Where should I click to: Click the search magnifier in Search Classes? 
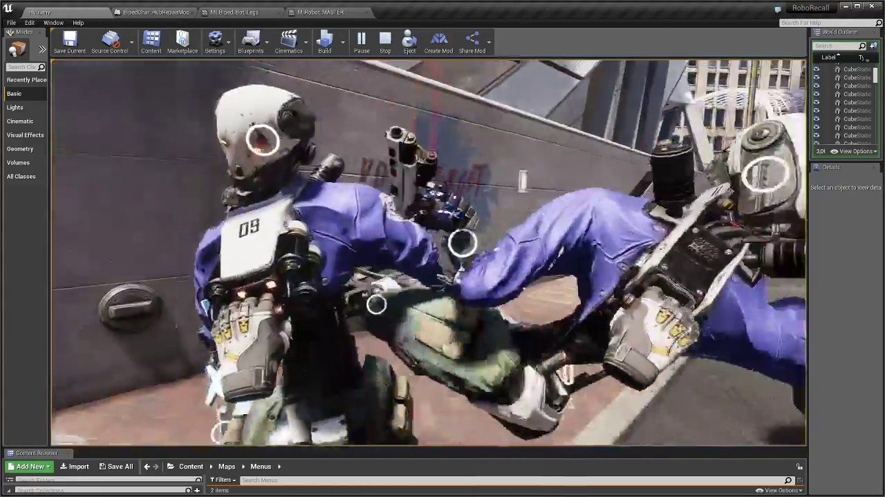(41, 67)
